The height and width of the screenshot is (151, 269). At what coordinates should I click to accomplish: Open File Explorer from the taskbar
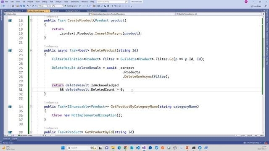click(113, 148)
